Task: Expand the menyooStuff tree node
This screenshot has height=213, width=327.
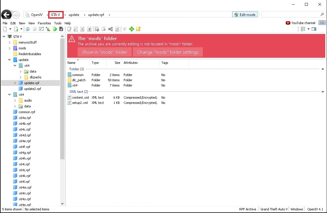Action: (x=9, y=42)
